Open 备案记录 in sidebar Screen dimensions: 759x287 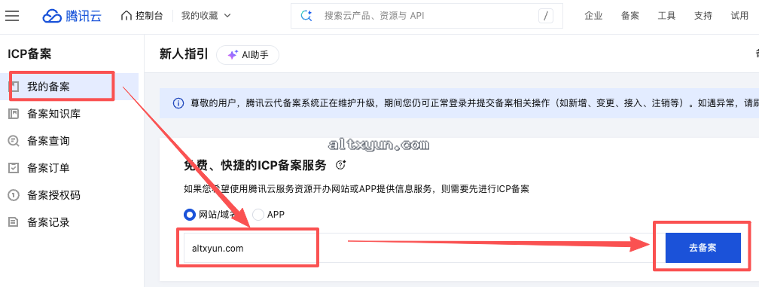click(x=69, y=223)
